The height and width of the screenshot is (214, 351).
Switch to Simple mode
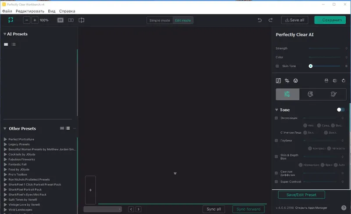(160, 20)
